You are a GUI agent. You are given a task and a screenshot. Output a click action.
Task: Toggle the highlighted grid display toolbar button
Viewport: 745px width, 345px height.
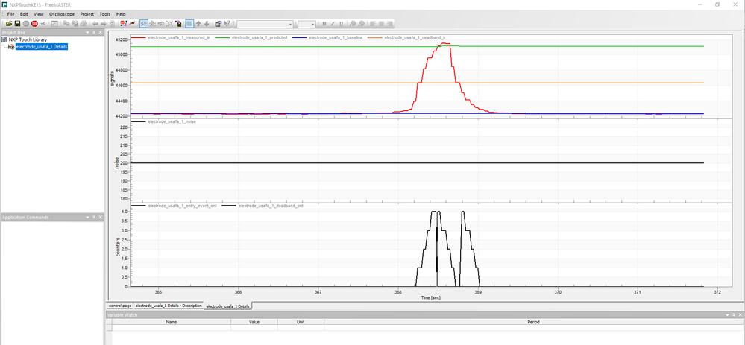pos(189,24)
